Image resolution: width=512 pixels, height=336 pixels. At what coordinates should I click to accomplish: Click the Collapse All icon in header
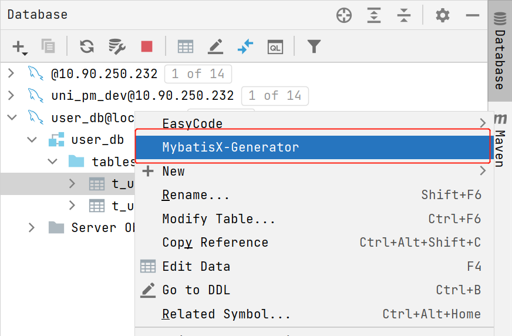(404, 15)
